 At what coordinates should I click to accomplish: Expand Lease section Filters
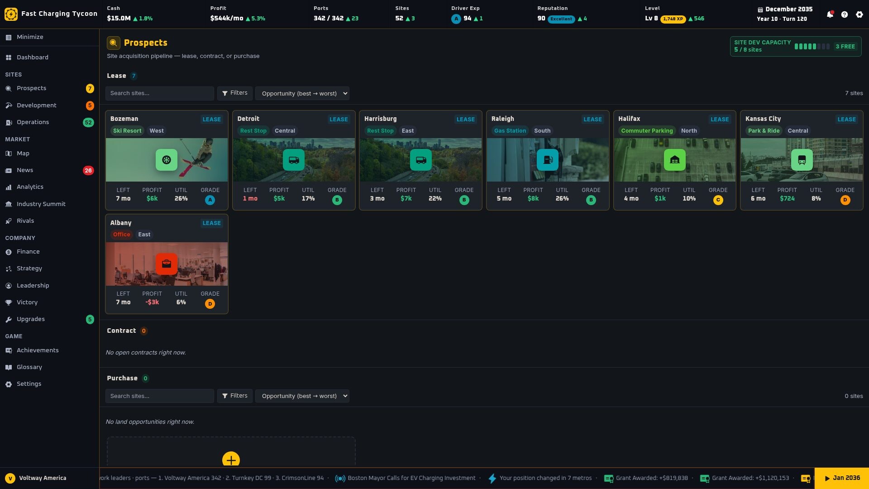[x=235, y=93]
